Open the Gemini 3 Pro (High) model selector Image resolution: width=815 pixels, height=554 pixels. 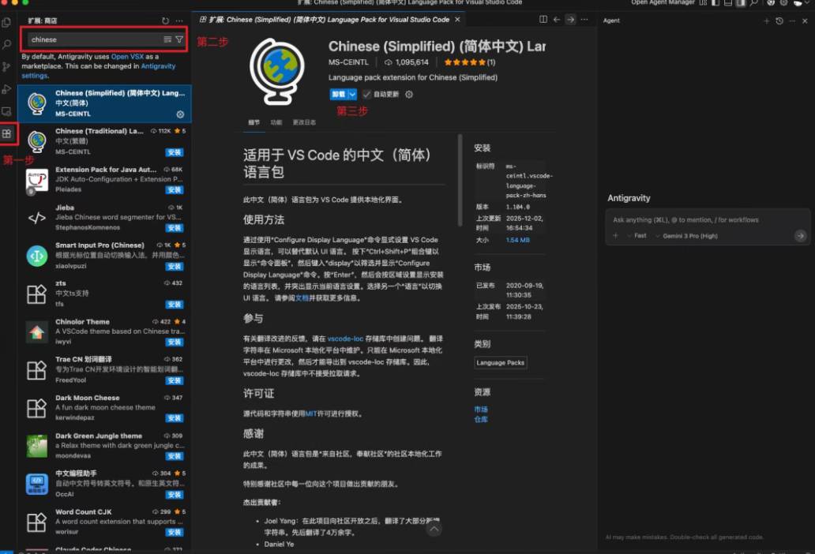coord(690,235)
